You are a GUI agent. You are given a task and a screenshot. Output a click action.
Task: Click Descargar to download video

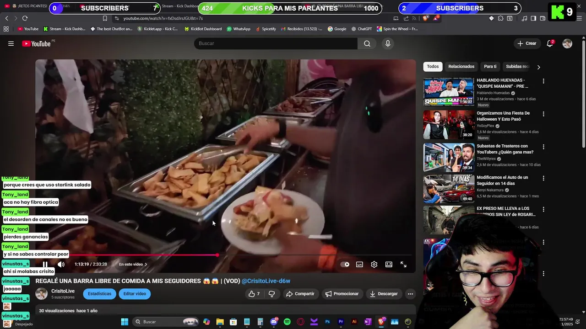tap(383, 294)
